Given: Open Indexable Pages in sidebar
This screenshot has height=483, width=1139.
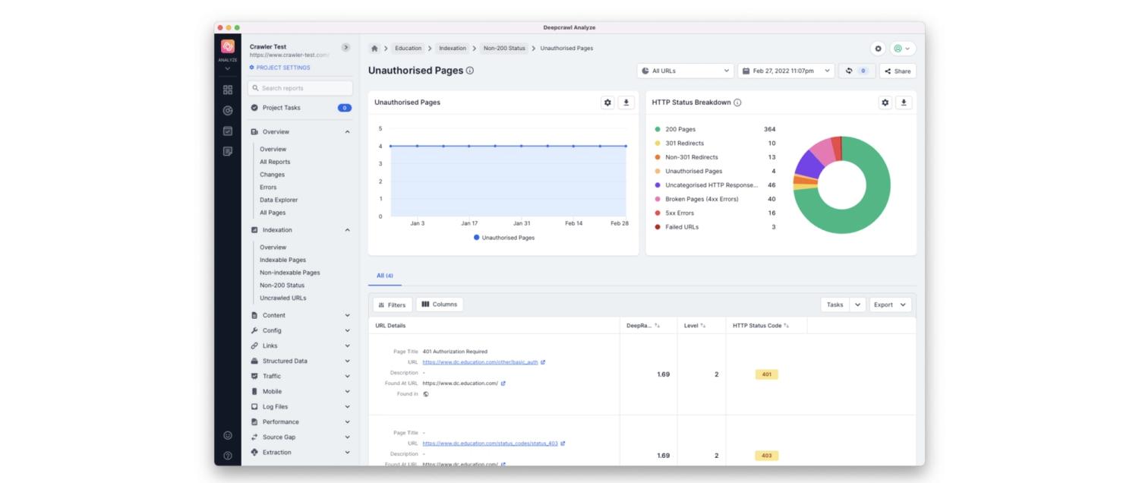Looking at the screenshot, I should (x=282, y=260).
